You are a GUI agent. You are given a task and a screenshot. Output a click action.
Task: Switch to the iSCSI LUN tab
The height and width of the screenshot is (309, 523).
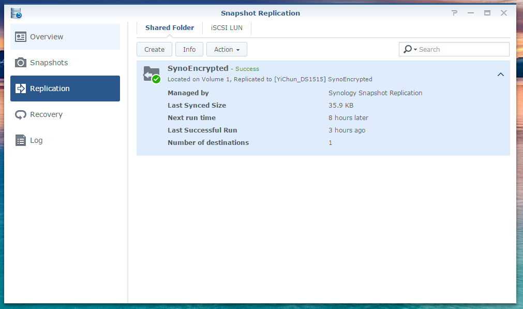pos(227,28)
